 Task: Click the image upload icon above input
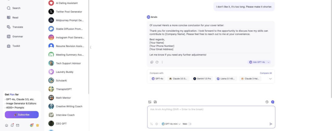(150, 102)
